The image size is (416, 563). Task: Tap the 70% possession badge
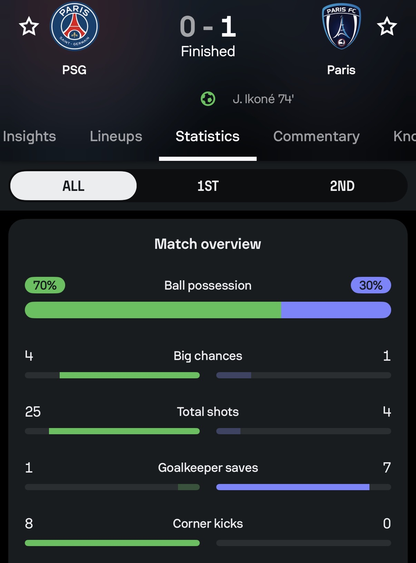click(x=45, y=285)
